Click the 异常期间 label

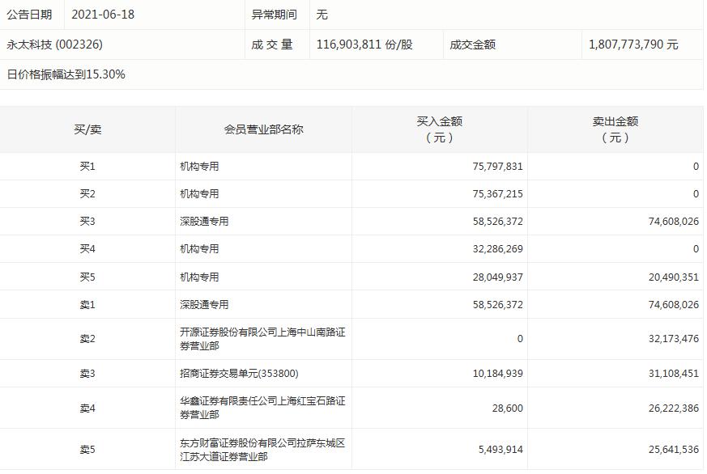pyautogui.click(x=274, y=15)
